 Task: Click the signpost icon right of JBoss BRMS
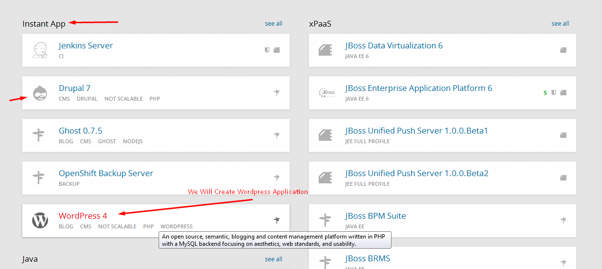(564, 263)
